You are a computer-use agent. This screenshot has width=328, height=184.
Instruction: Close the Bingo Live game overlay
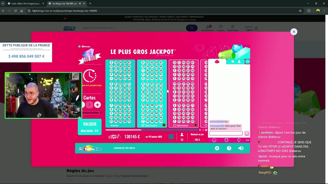tap(294, 32)
